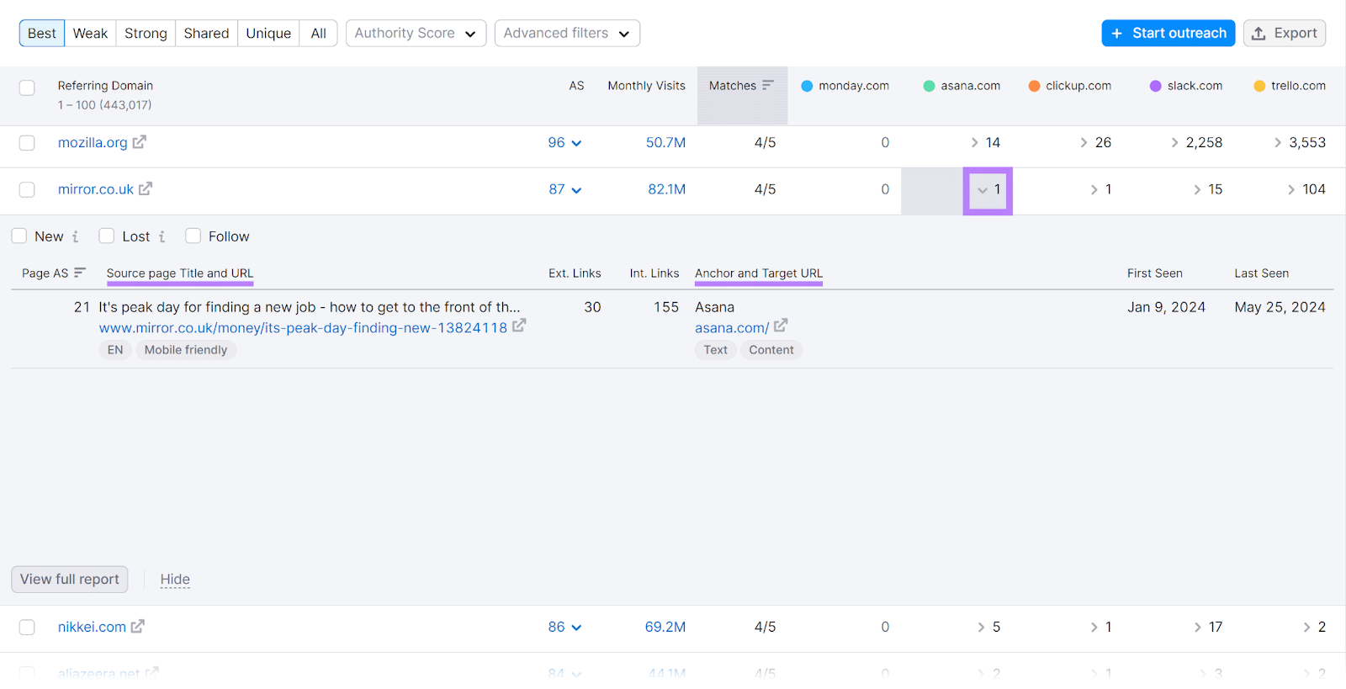Open the Authority Score dropdown
Viewport: 1346px width, 689px height.
416,34
